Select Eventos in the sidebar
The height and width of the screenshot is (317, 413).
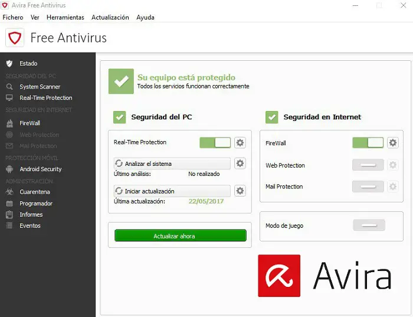pyautogui.click(x=29, y=226)
